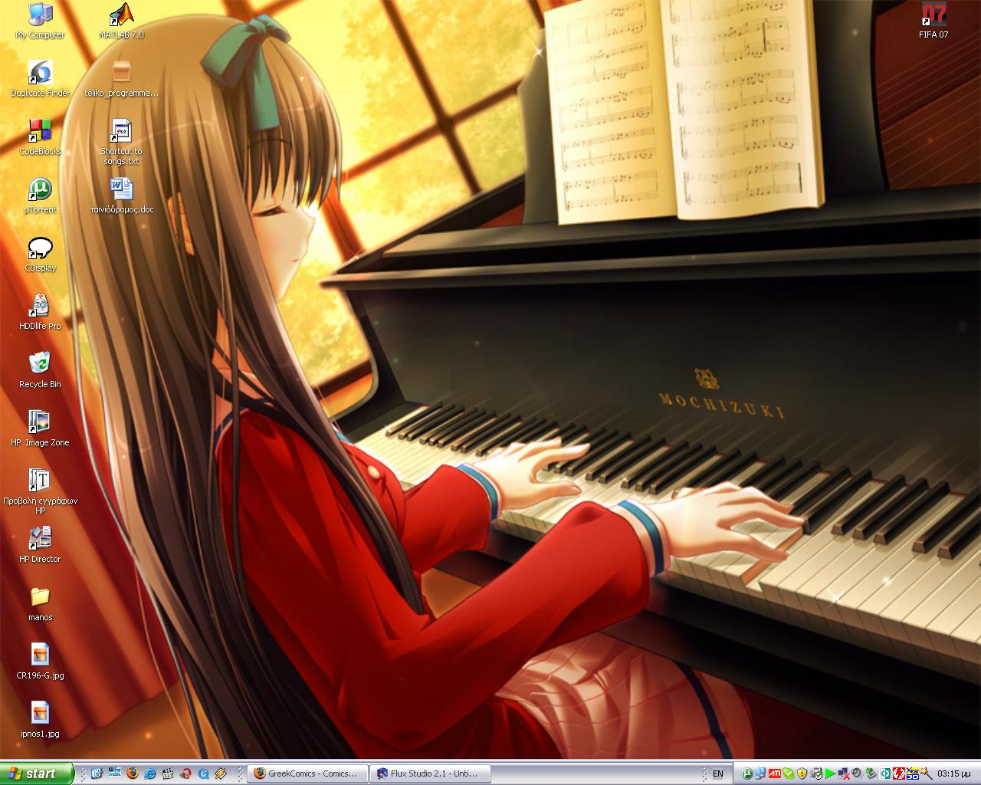The width and height of the screenshot is (981, 785).
Task: Launch MATLAB 7.0 from the desktop
Action: click(x=121, y=21)
